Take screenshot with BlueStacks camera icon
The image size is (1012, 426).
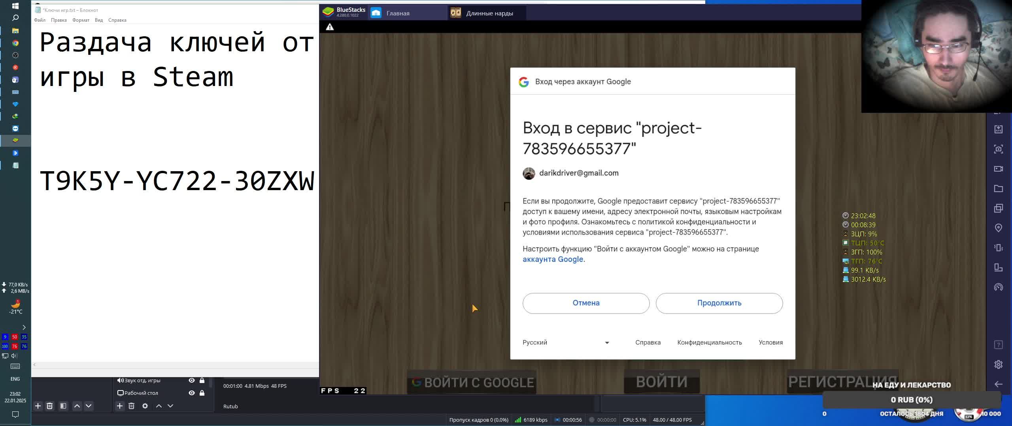998,149
